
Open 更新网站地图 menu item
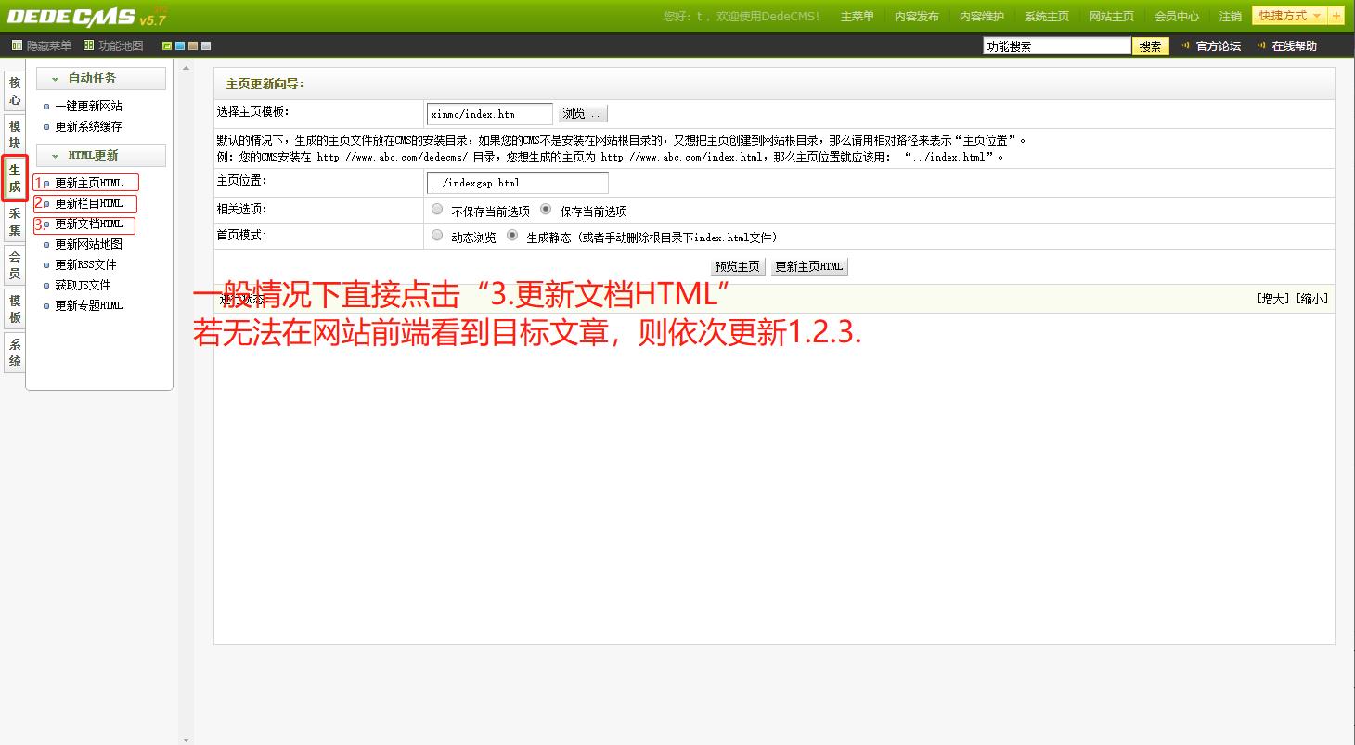click(x=88, y=244)
